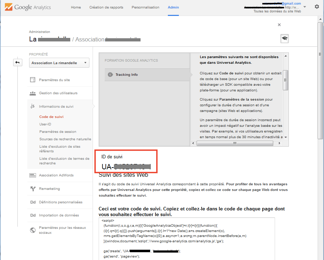Click the Association AdWords icon
Image resolution: width=324 pixels, height=260 pixels.
33,175
